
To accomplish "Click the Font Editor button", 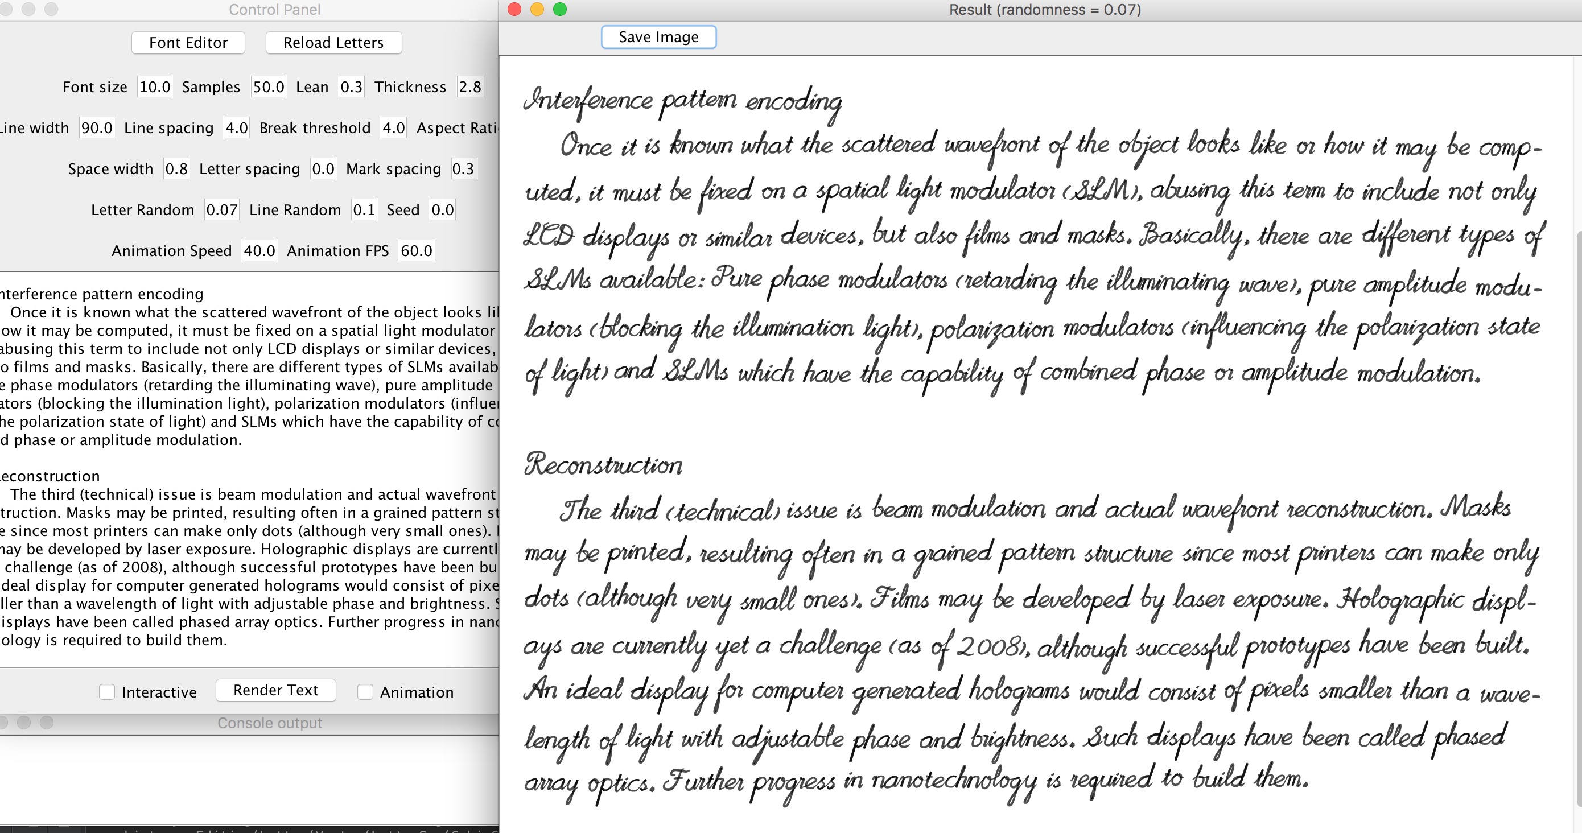I will 188,42.
